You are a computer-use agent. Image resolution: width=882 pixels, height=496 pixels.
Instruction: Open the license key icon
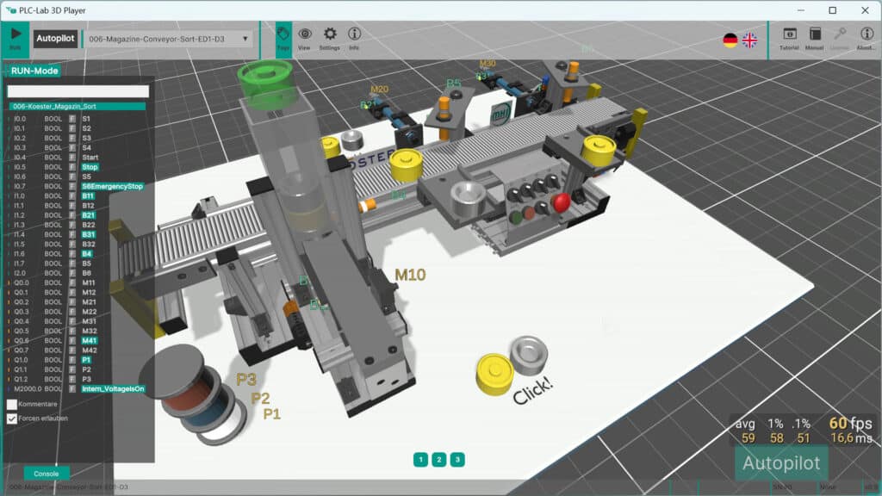(840, 38)
